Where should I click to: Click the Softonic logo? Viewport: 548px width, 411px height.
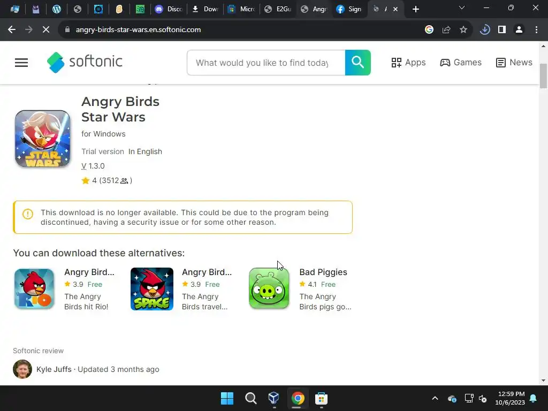click(85, 62)
